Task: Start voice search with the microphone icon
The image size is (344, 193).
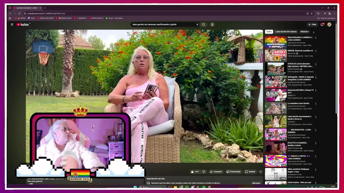Action: (212, 24)
